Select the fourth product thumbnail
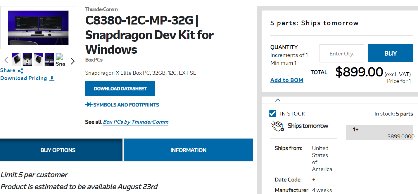This screenshot has width=418, height=194. (x=49, y=60)
